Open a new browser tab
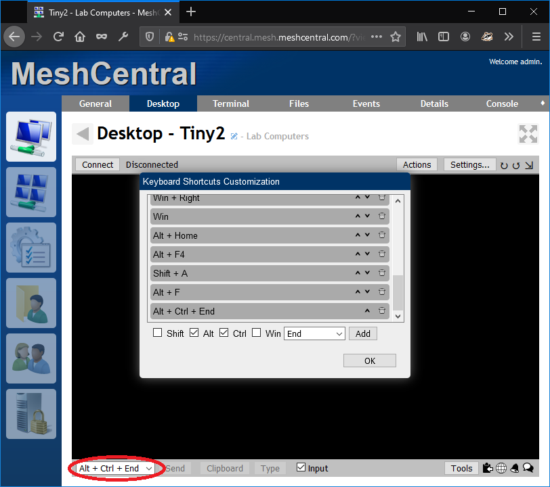The height and width of the screenshot is (487, 550). coord(191,12)
